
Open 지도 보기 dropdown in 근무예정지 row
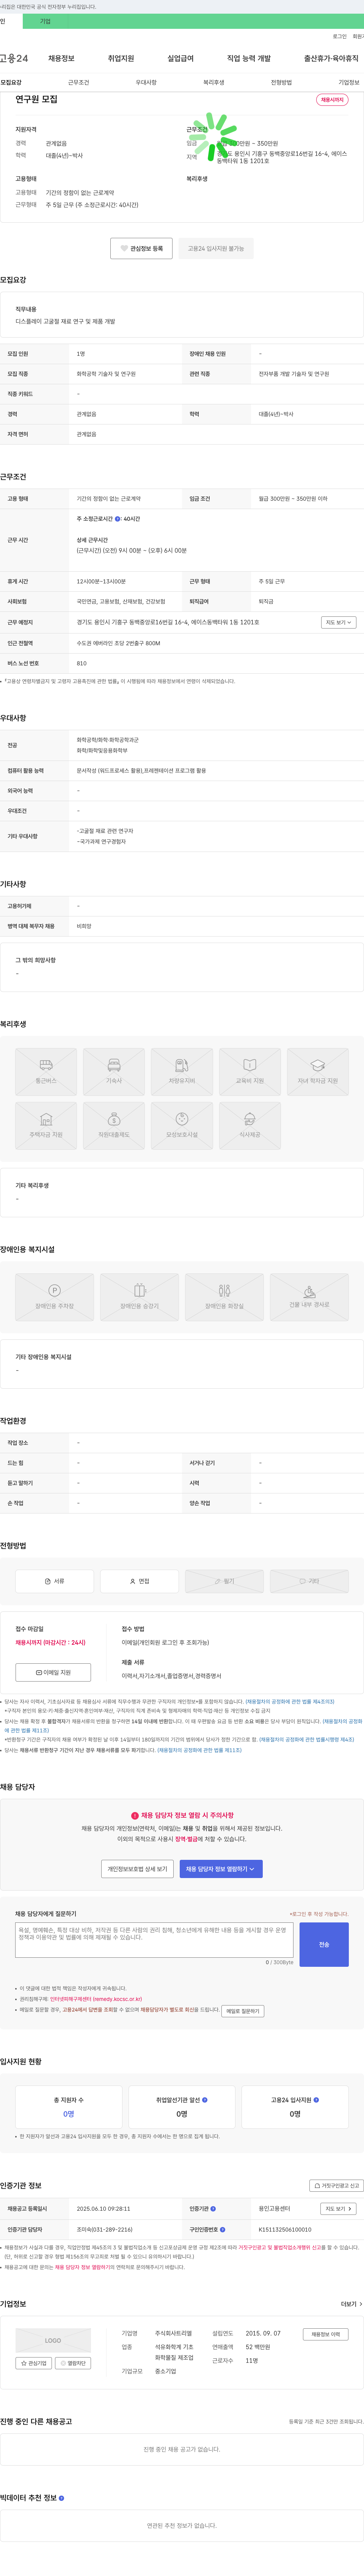coord(338,622)
